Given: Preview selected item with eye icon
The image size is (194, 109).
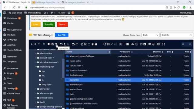Looking at the screenshot, I should (x=132, y=44).
